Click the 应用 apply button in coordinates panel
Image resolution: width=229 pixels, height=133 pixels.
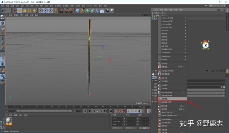pos(144,128)
